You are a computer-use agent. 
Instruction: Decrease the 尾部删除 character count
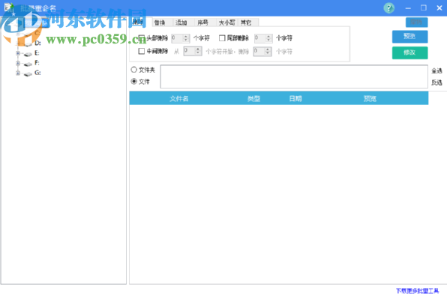268,40
